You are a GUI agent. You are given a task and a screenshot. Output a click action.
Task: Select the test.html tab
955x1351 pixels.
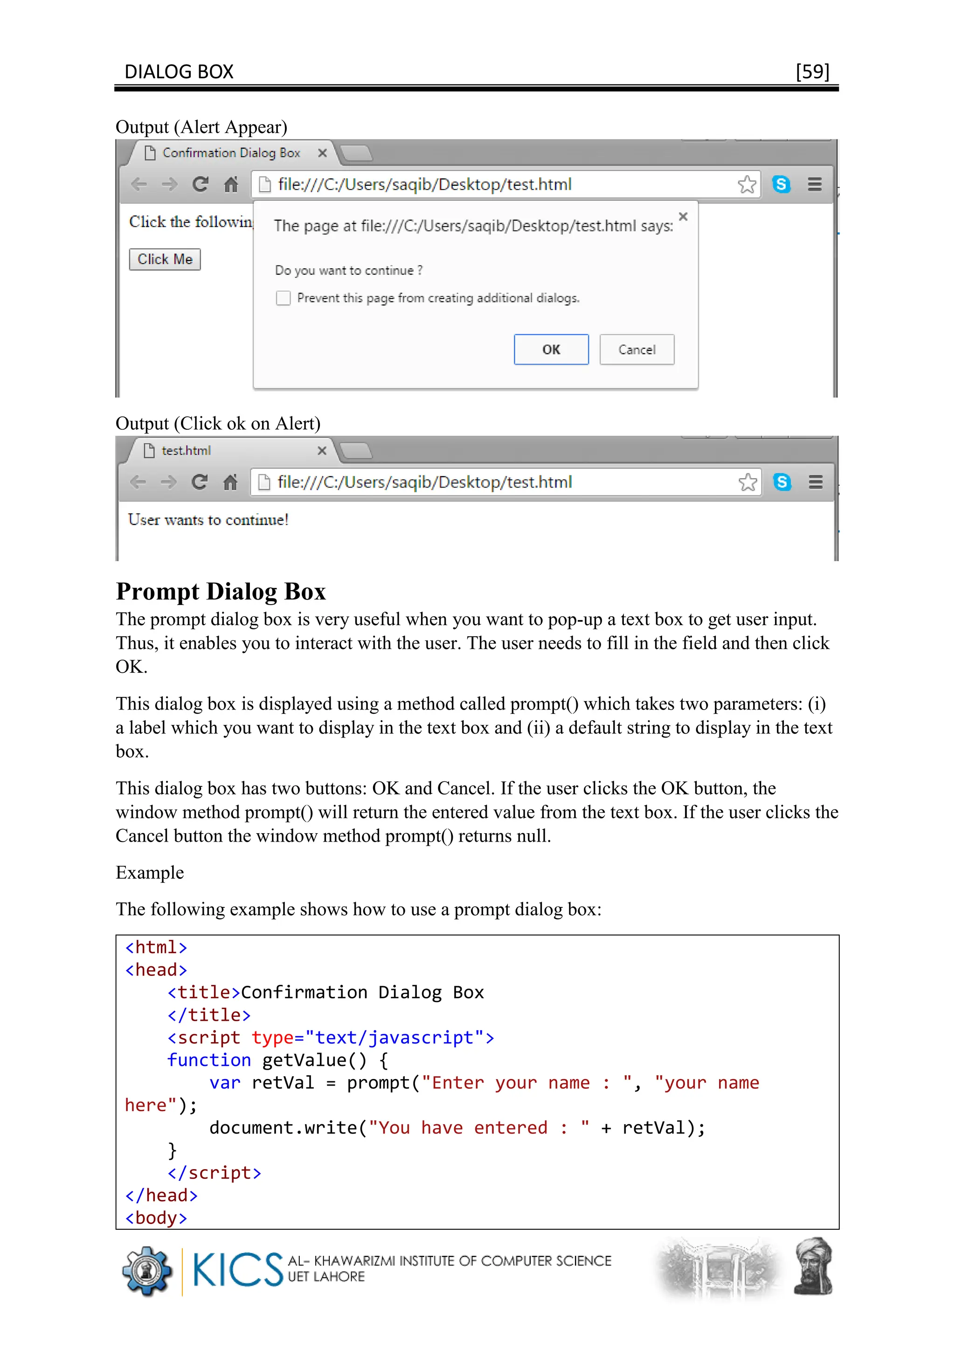tap(186, 451)
